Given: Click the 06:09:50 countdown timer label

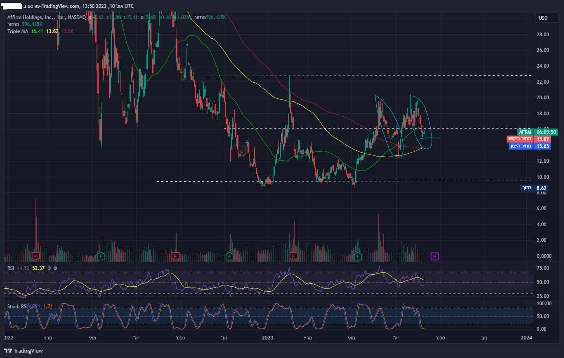Looking at the screenshot, I should coord(546,132).
